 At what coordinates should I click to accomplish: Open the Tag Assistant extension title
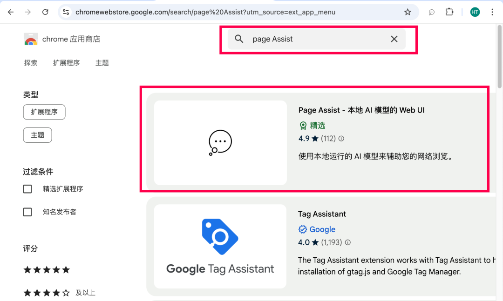pyautogui.click(x=322, y=214)
